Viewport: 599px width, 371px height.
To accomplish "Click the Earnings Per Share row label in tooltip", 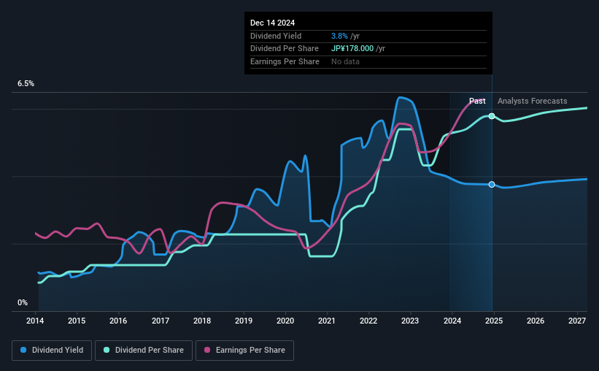I will [x=285, y=61].
